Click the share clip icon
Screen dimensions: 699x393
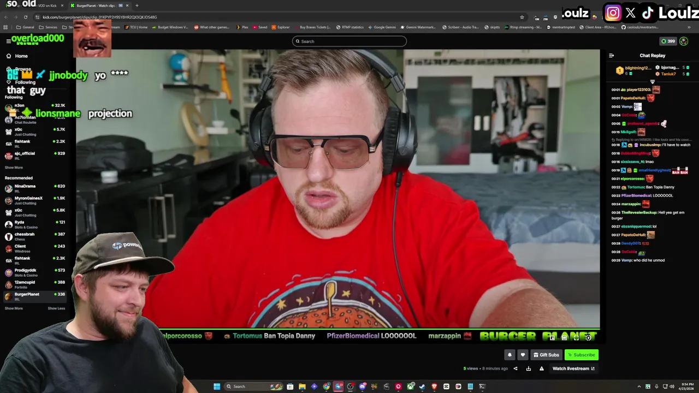516,368
